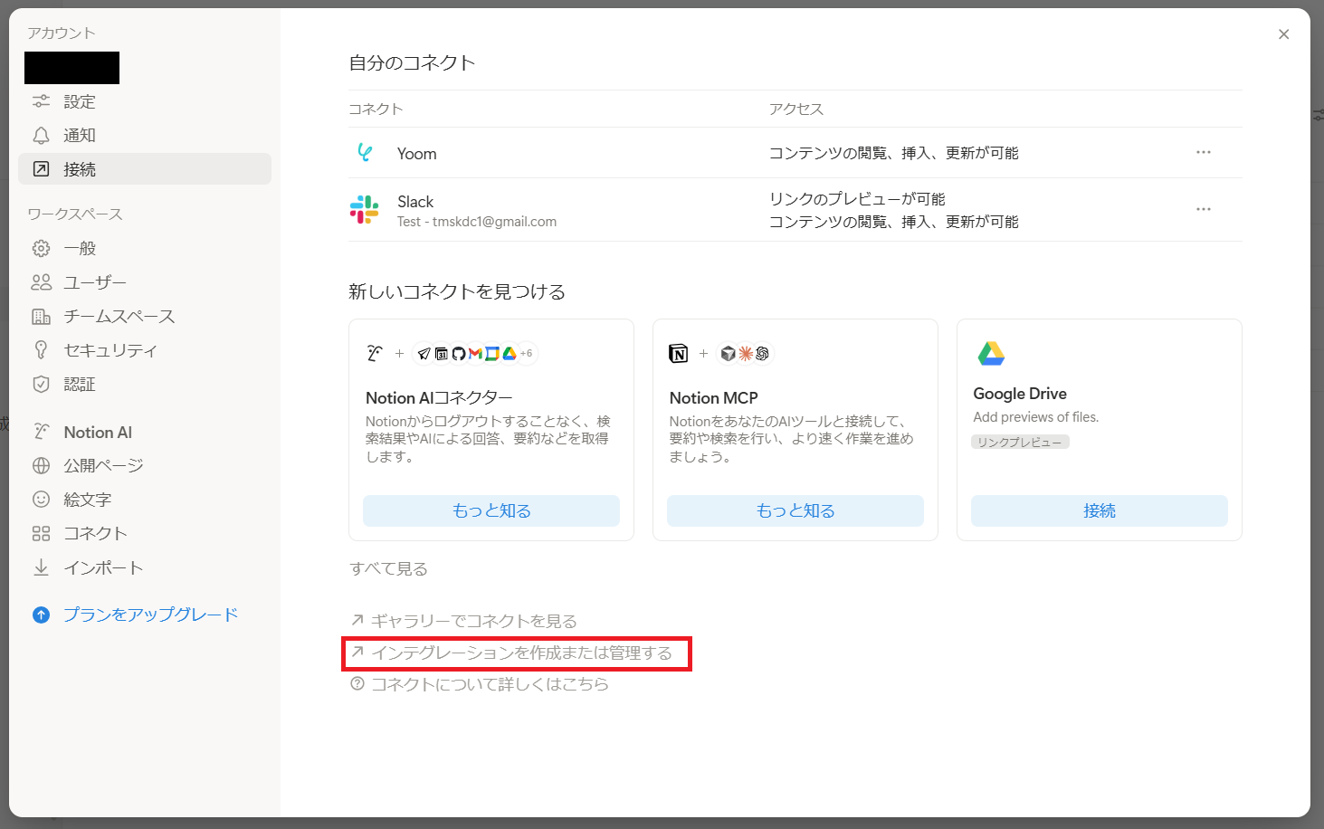Click the question mark help icon
The width and height of the screenshot is (1324, 829).
tap(357, 684)
